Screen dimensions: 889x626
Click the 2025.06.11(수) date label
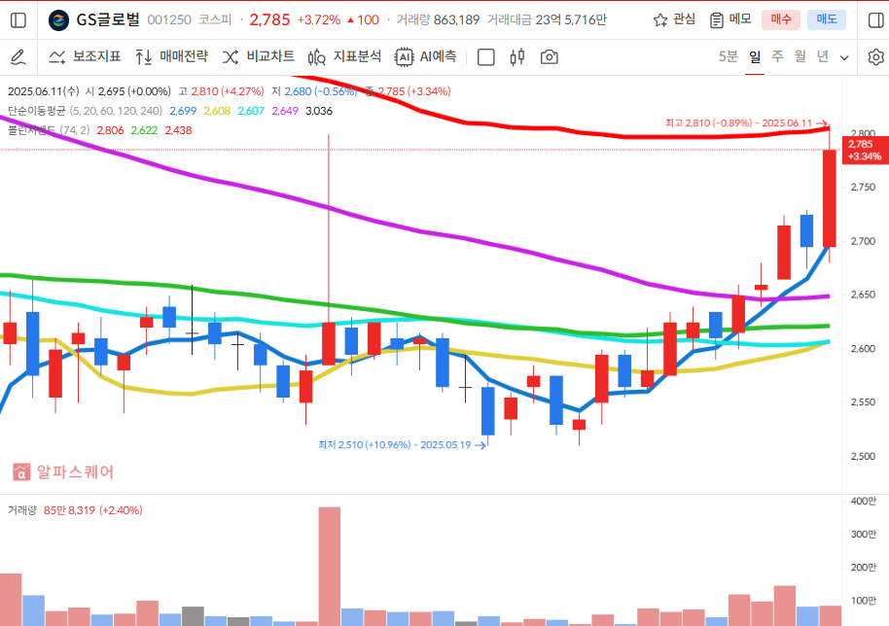pos(44,91)
